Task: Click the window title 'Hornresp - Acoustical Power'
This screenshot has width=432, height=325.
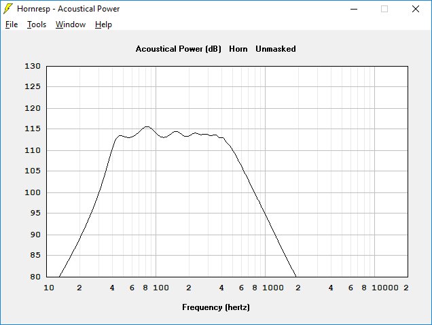Action: [69, 9]
